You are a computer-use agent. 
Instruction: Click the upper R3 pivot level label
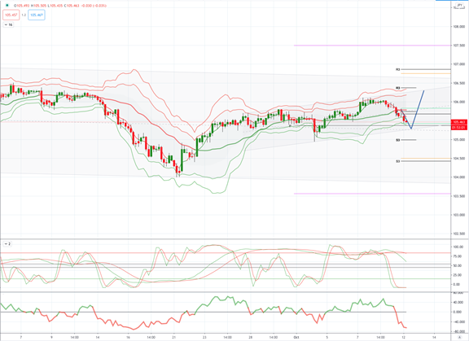click(398, 69)
